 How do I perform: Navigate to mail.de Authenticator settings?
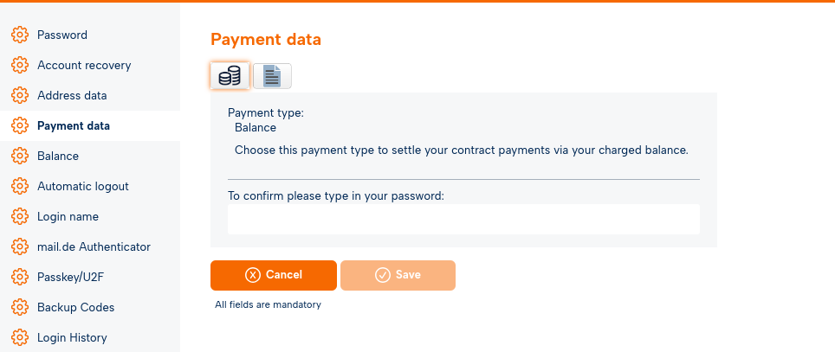point(94,247)
